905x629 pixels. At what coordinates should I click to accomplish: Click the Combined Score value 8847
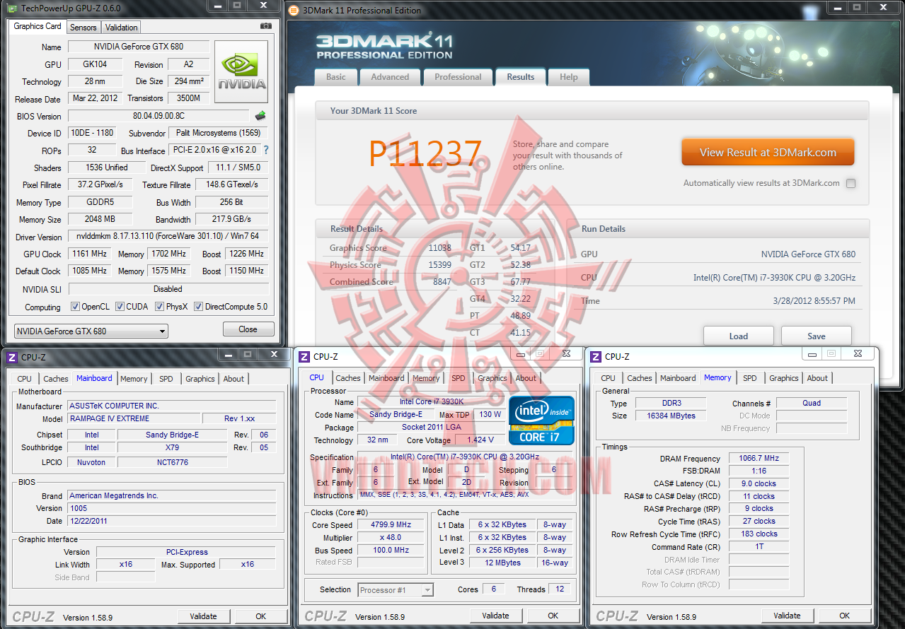click(x=442, y=282)
